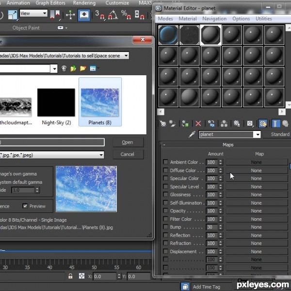Collapse the Maps rollout
Image resolution: width=291 pixels, height=291 pixels.
click(x=164, y=145)
